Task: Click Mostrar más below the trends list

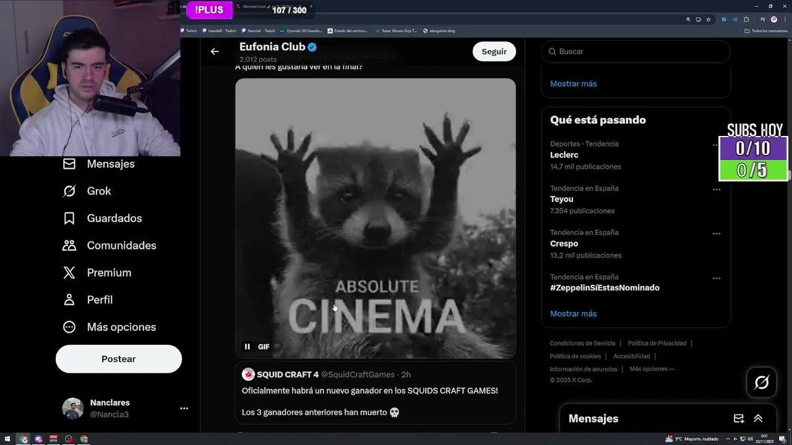Action: click(x=574, y=313)
